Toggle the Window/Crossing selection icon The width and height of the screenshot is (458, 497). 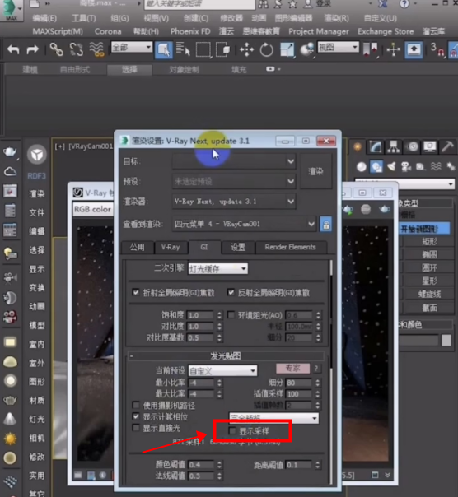click(x=223, y=49)
